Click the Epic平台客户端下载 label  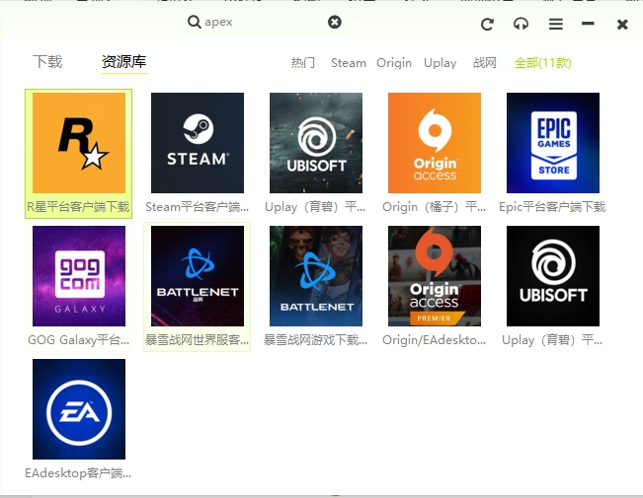(x=552, y=207)
